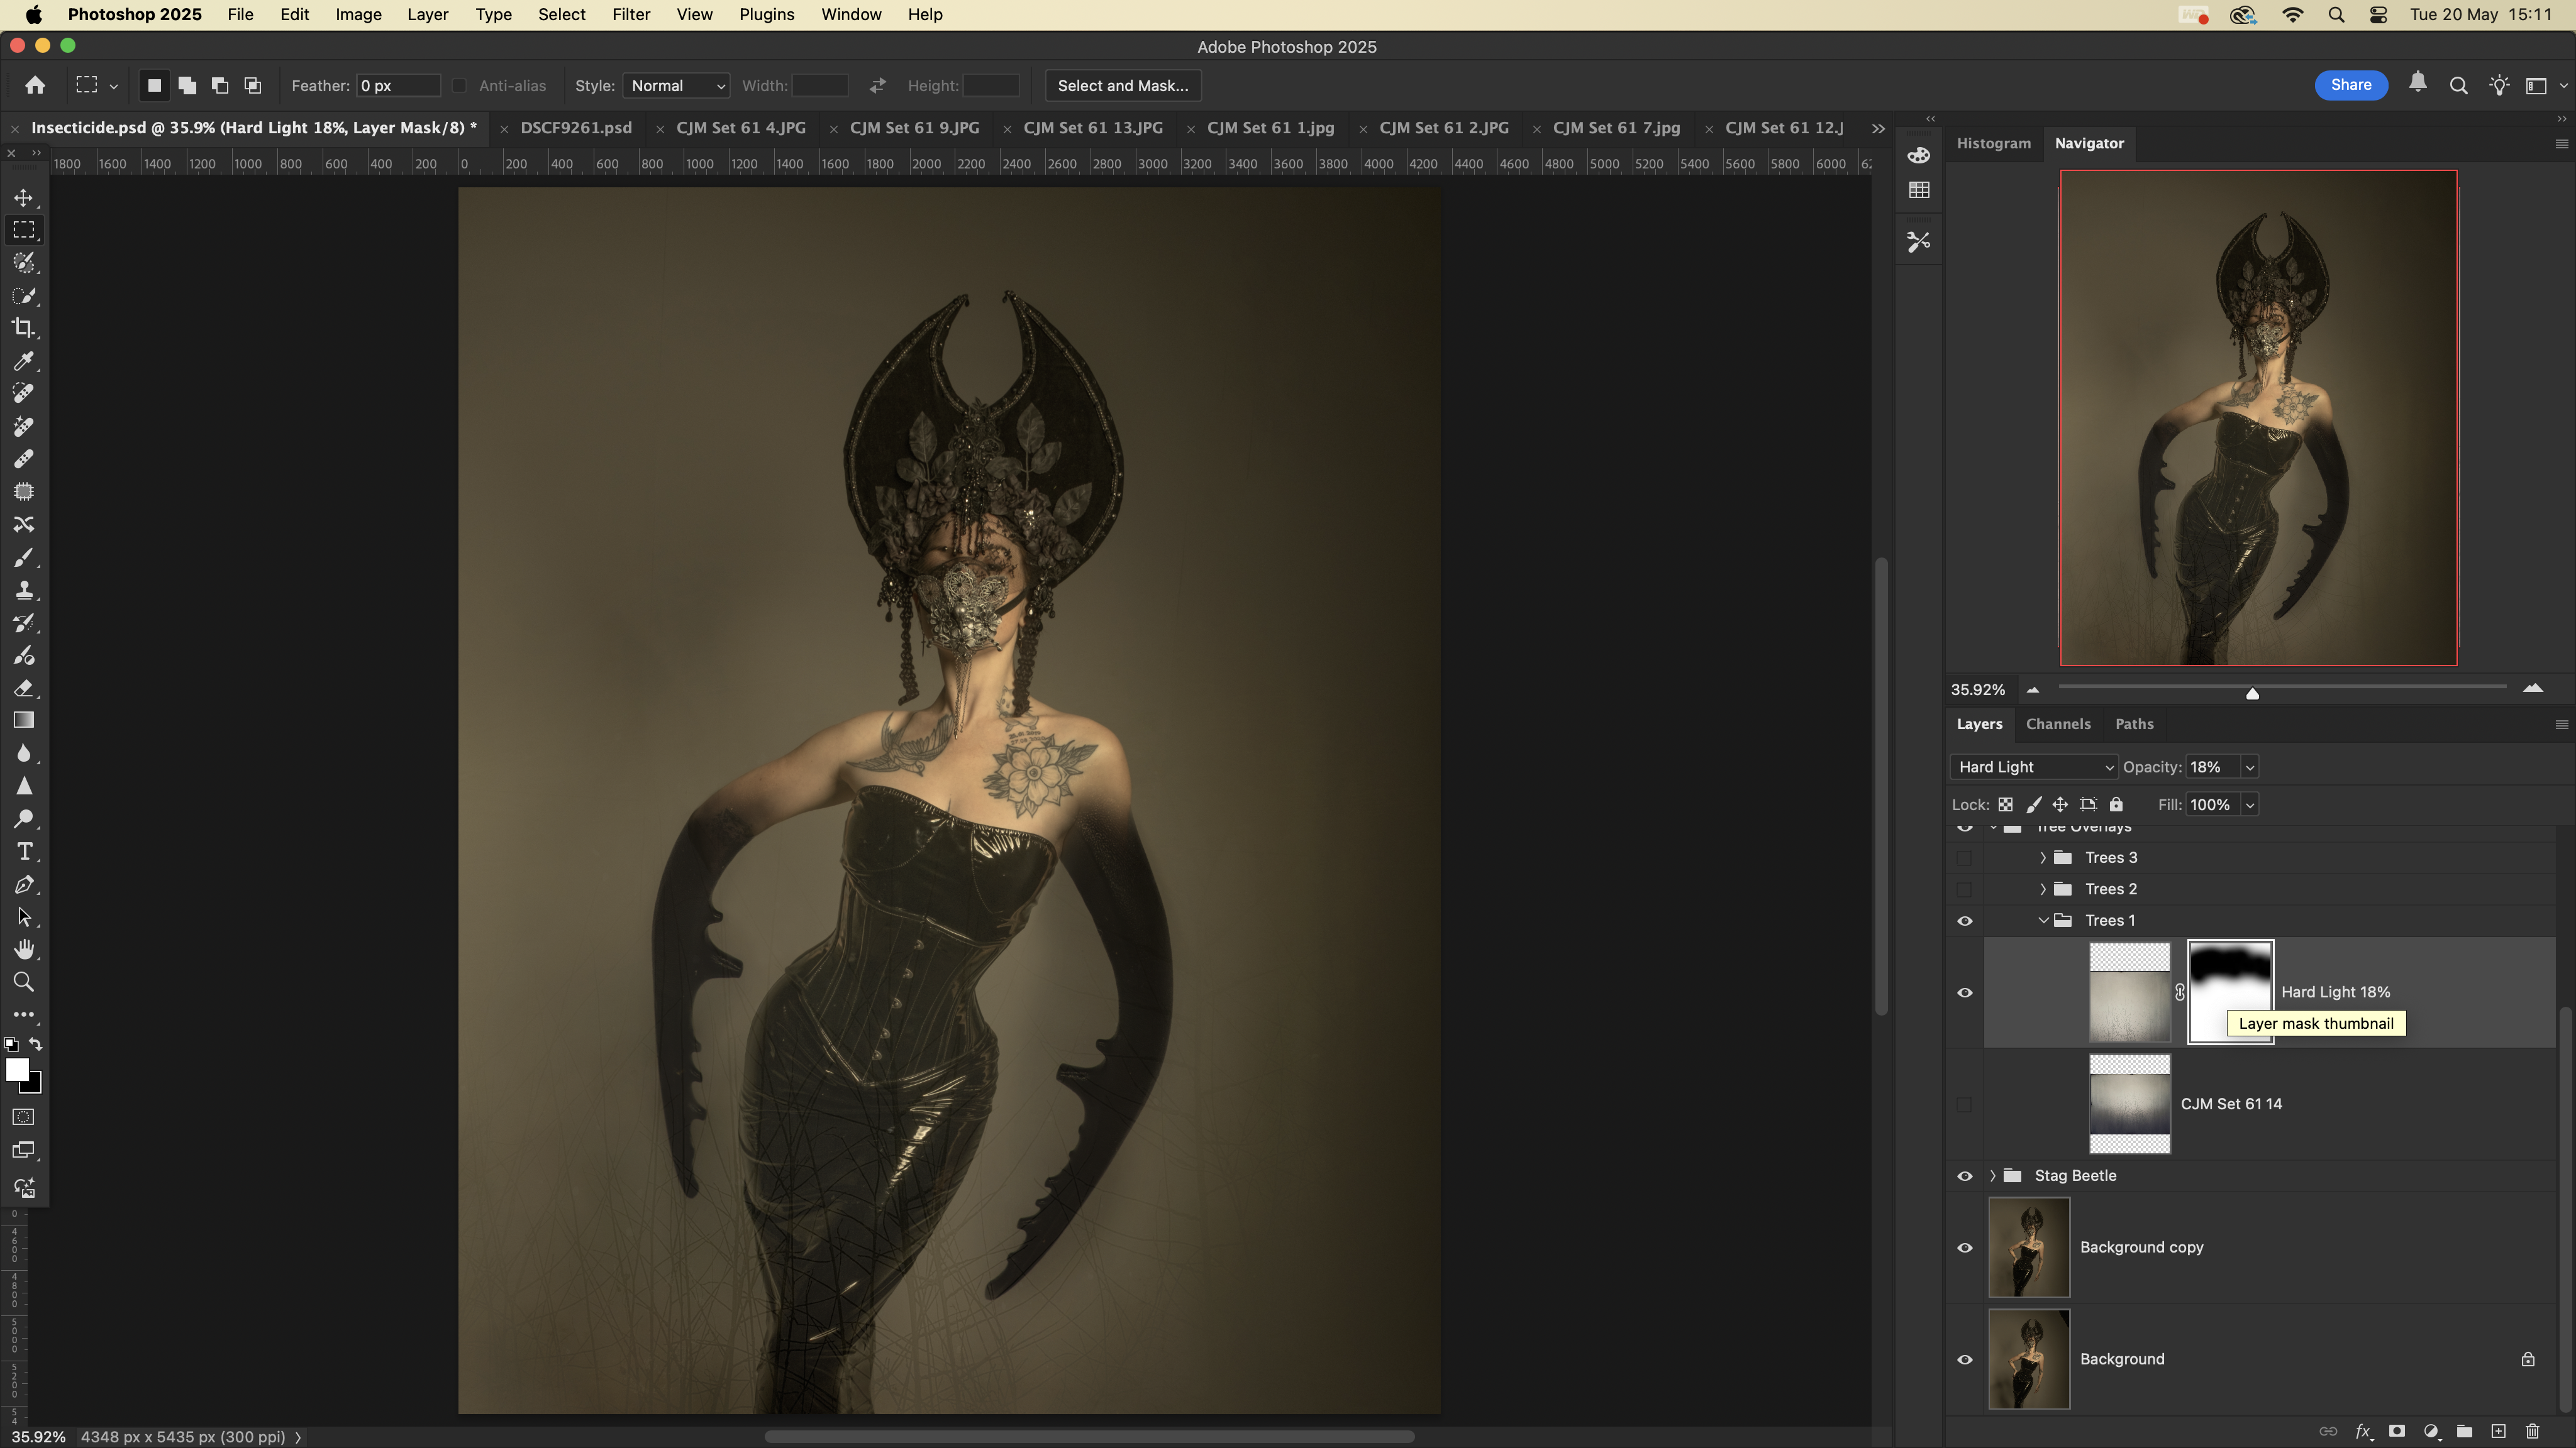
Task: Click the Zoom tool
Action: coord(24,982)
